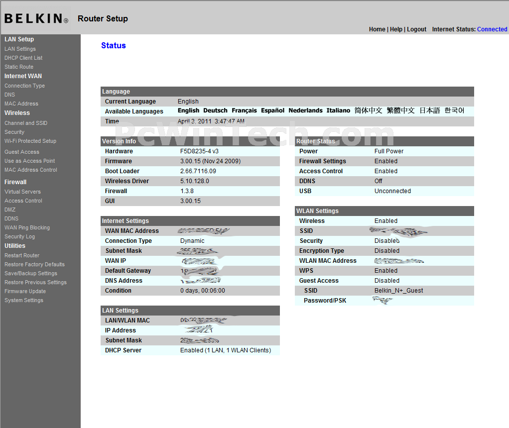The width and height of the screenshot is (509, 428).
Task: Click Logout in the header
Action: pos(416,29)
